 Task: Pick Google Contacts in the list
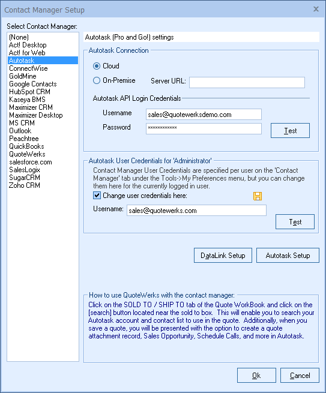pos(43,84)
